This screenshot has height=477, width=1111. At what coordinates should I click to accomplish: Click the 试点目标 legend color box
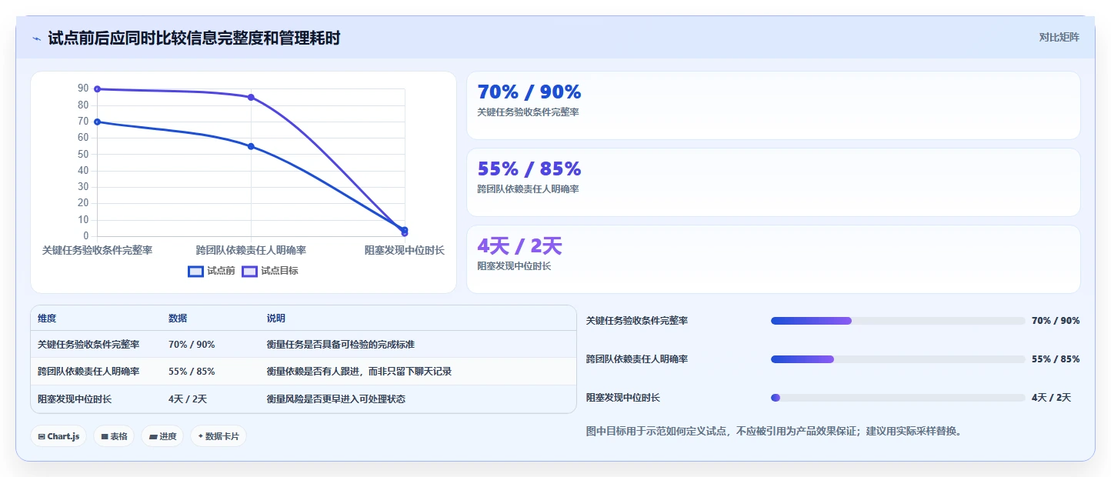(250, 271)
